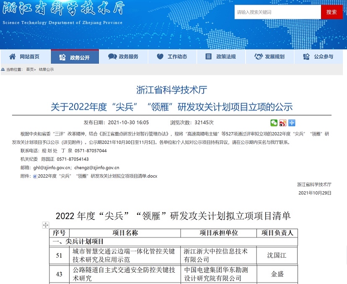Click cell 浙江浙大中控信息技术有限公司
The image size is (347, 284).
[x=219, y=256]
